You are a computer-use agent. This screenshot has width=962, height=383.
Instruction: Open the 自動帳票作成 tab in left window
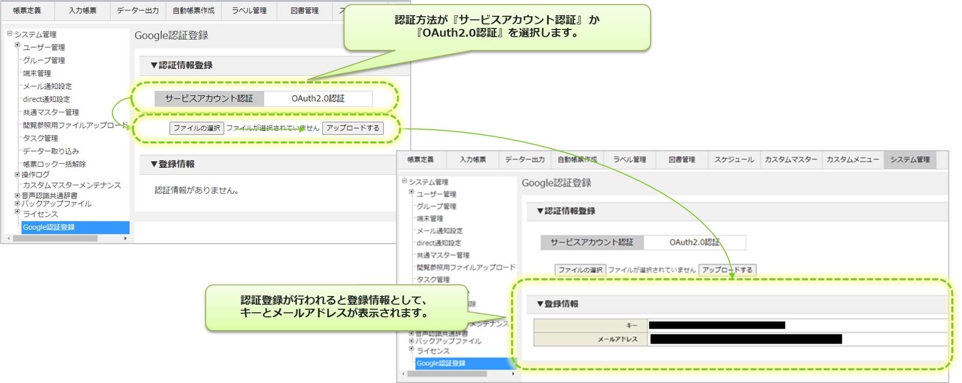point(193,10)
